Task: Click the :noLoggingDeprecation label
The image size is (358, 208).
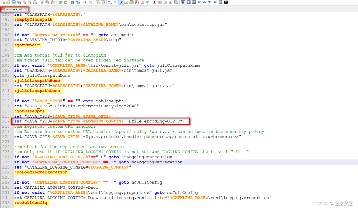Action: coord(41,172)
